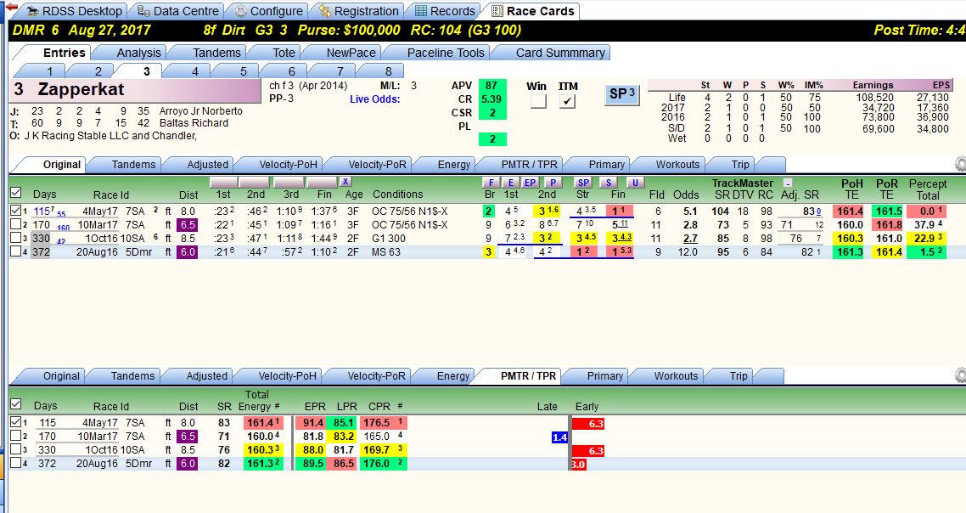The height and width of the screenshot is (513, 966).
Task: Toggle the EP running-style button
Action: point(530,183)
